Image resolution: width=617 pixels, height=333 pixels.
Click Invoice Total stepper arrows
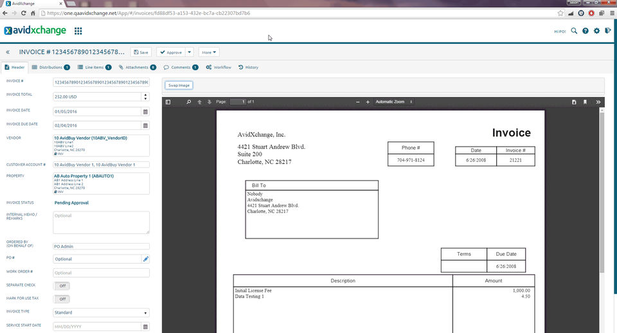pos(146,97)
